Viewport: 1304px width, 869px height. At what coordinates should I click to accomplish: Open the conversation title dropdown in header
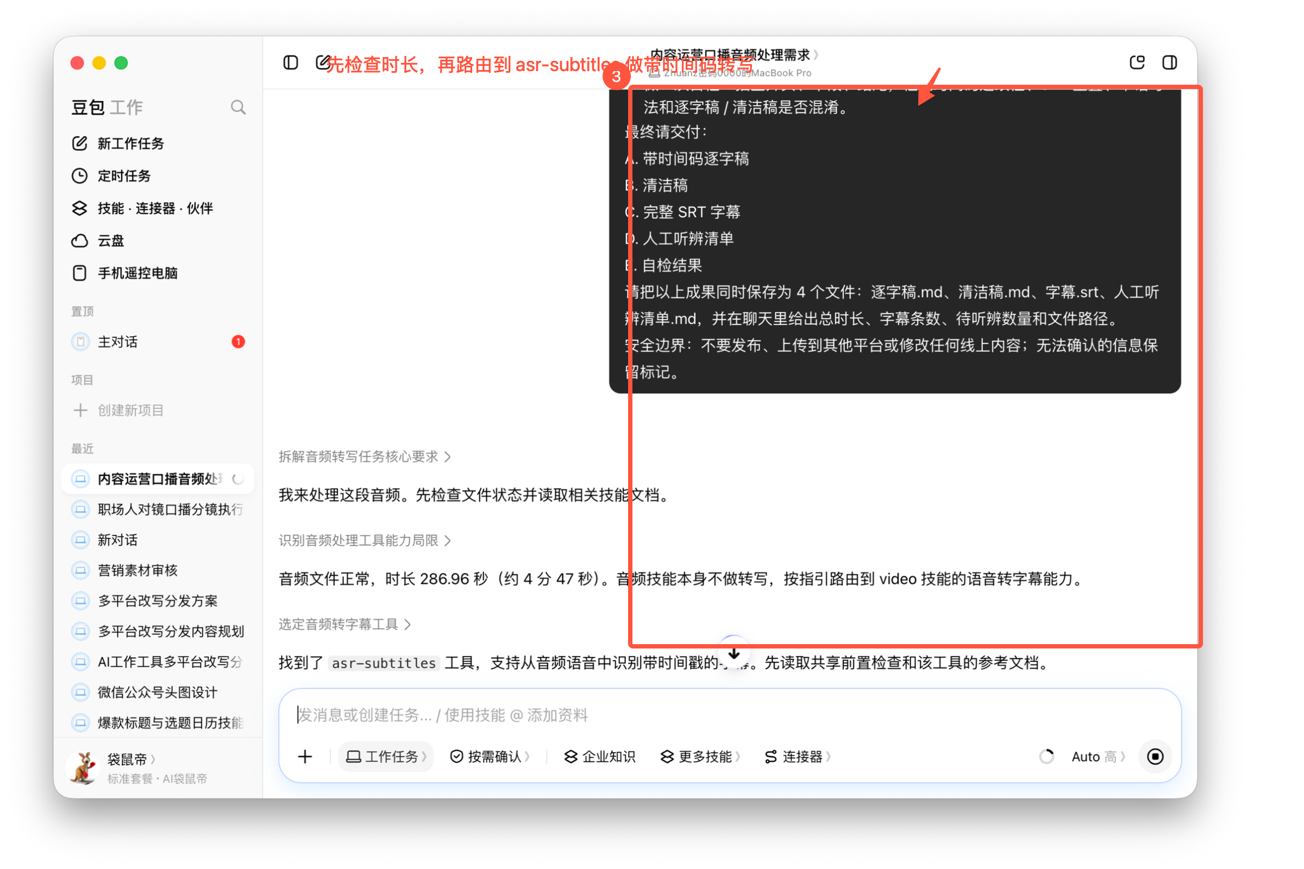click(733, 54)
